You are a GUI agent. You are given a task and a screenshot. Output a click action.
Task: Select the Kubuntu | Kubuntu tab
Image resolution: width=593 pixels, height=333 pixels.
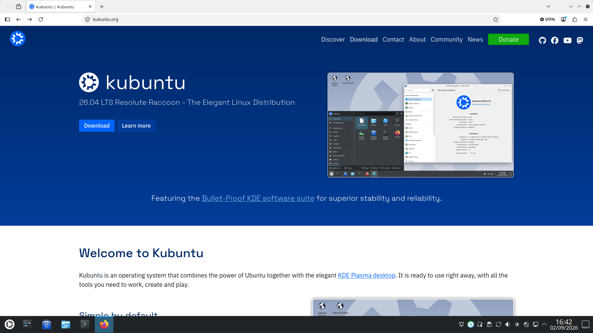pos(61,6)
